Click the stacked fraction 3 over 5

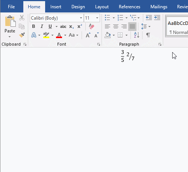pos(123,56)
